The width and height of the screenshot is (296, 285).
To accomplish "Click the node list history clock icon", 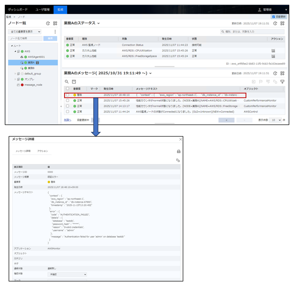I will [48, 24].
